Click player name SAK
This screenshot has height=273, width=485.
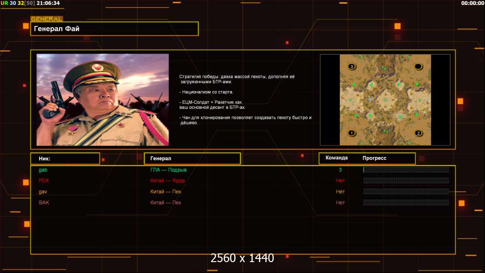tap(44, 202)
